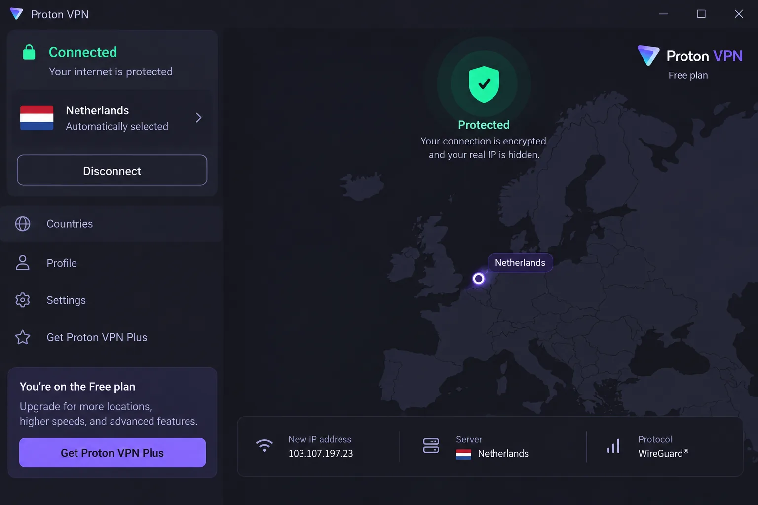The height and width of the screenshot is (505, 758).
Task: Click the You're on the Free plan heading
Action: 77,387
